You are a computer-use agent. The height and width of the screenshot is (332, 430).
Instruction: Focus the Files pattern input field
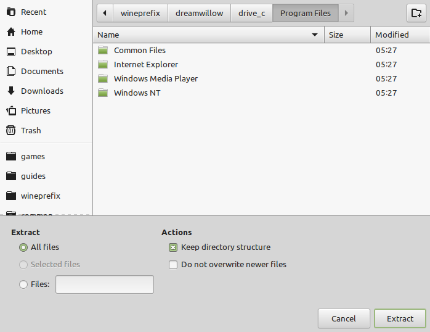coord(105,284)
